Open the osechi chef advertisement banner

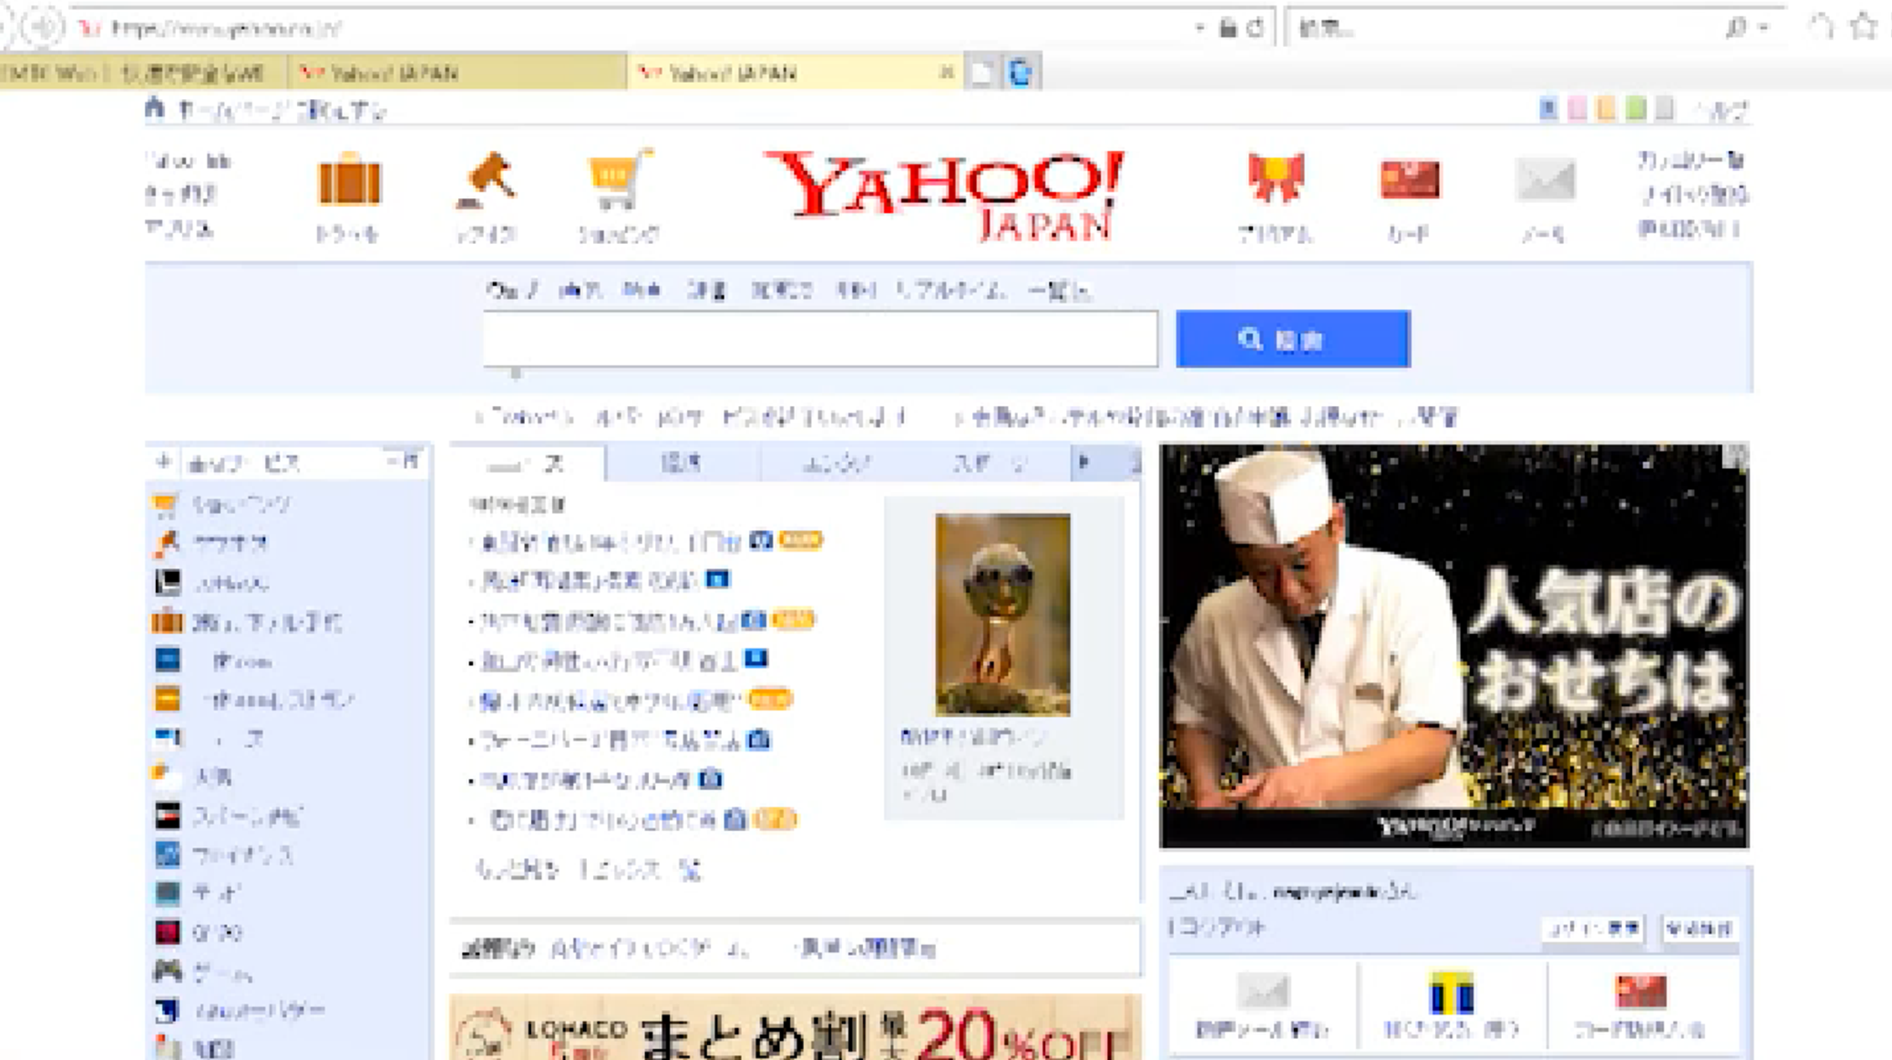click(1454, 646)
